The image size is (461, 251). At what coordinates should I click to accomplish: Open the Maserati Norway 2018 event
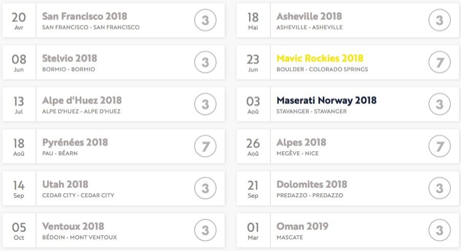click(x=326, y=100)
